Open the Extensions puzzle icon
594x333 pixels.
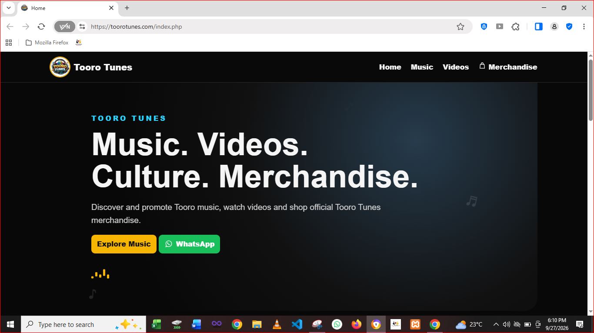coord(516,27)
